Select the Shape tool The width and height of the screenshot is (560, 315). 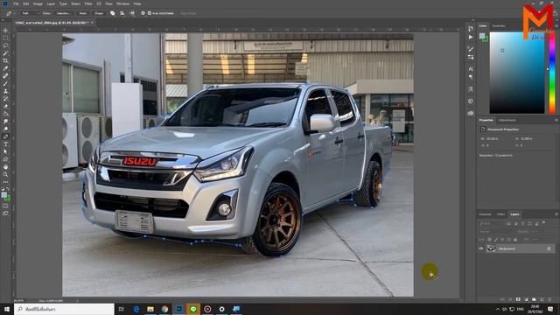[x=5, y=159]
